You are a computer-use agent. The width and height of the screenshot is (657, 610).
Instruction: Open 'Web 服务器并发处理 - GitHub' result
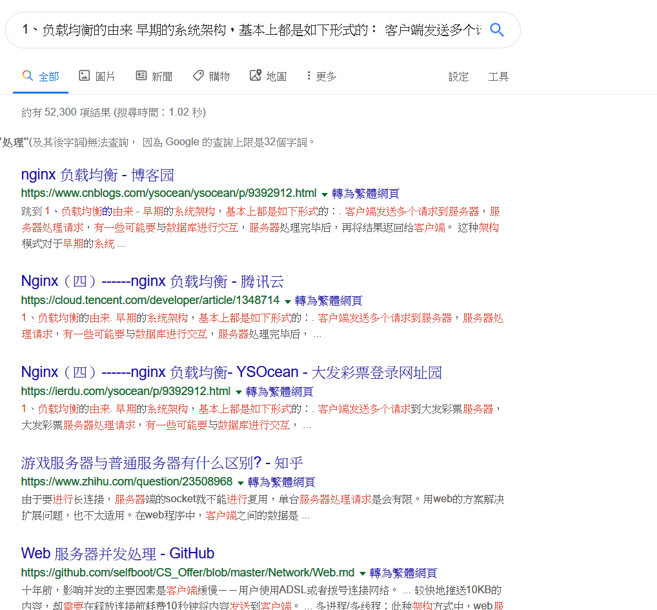point(117,553)
